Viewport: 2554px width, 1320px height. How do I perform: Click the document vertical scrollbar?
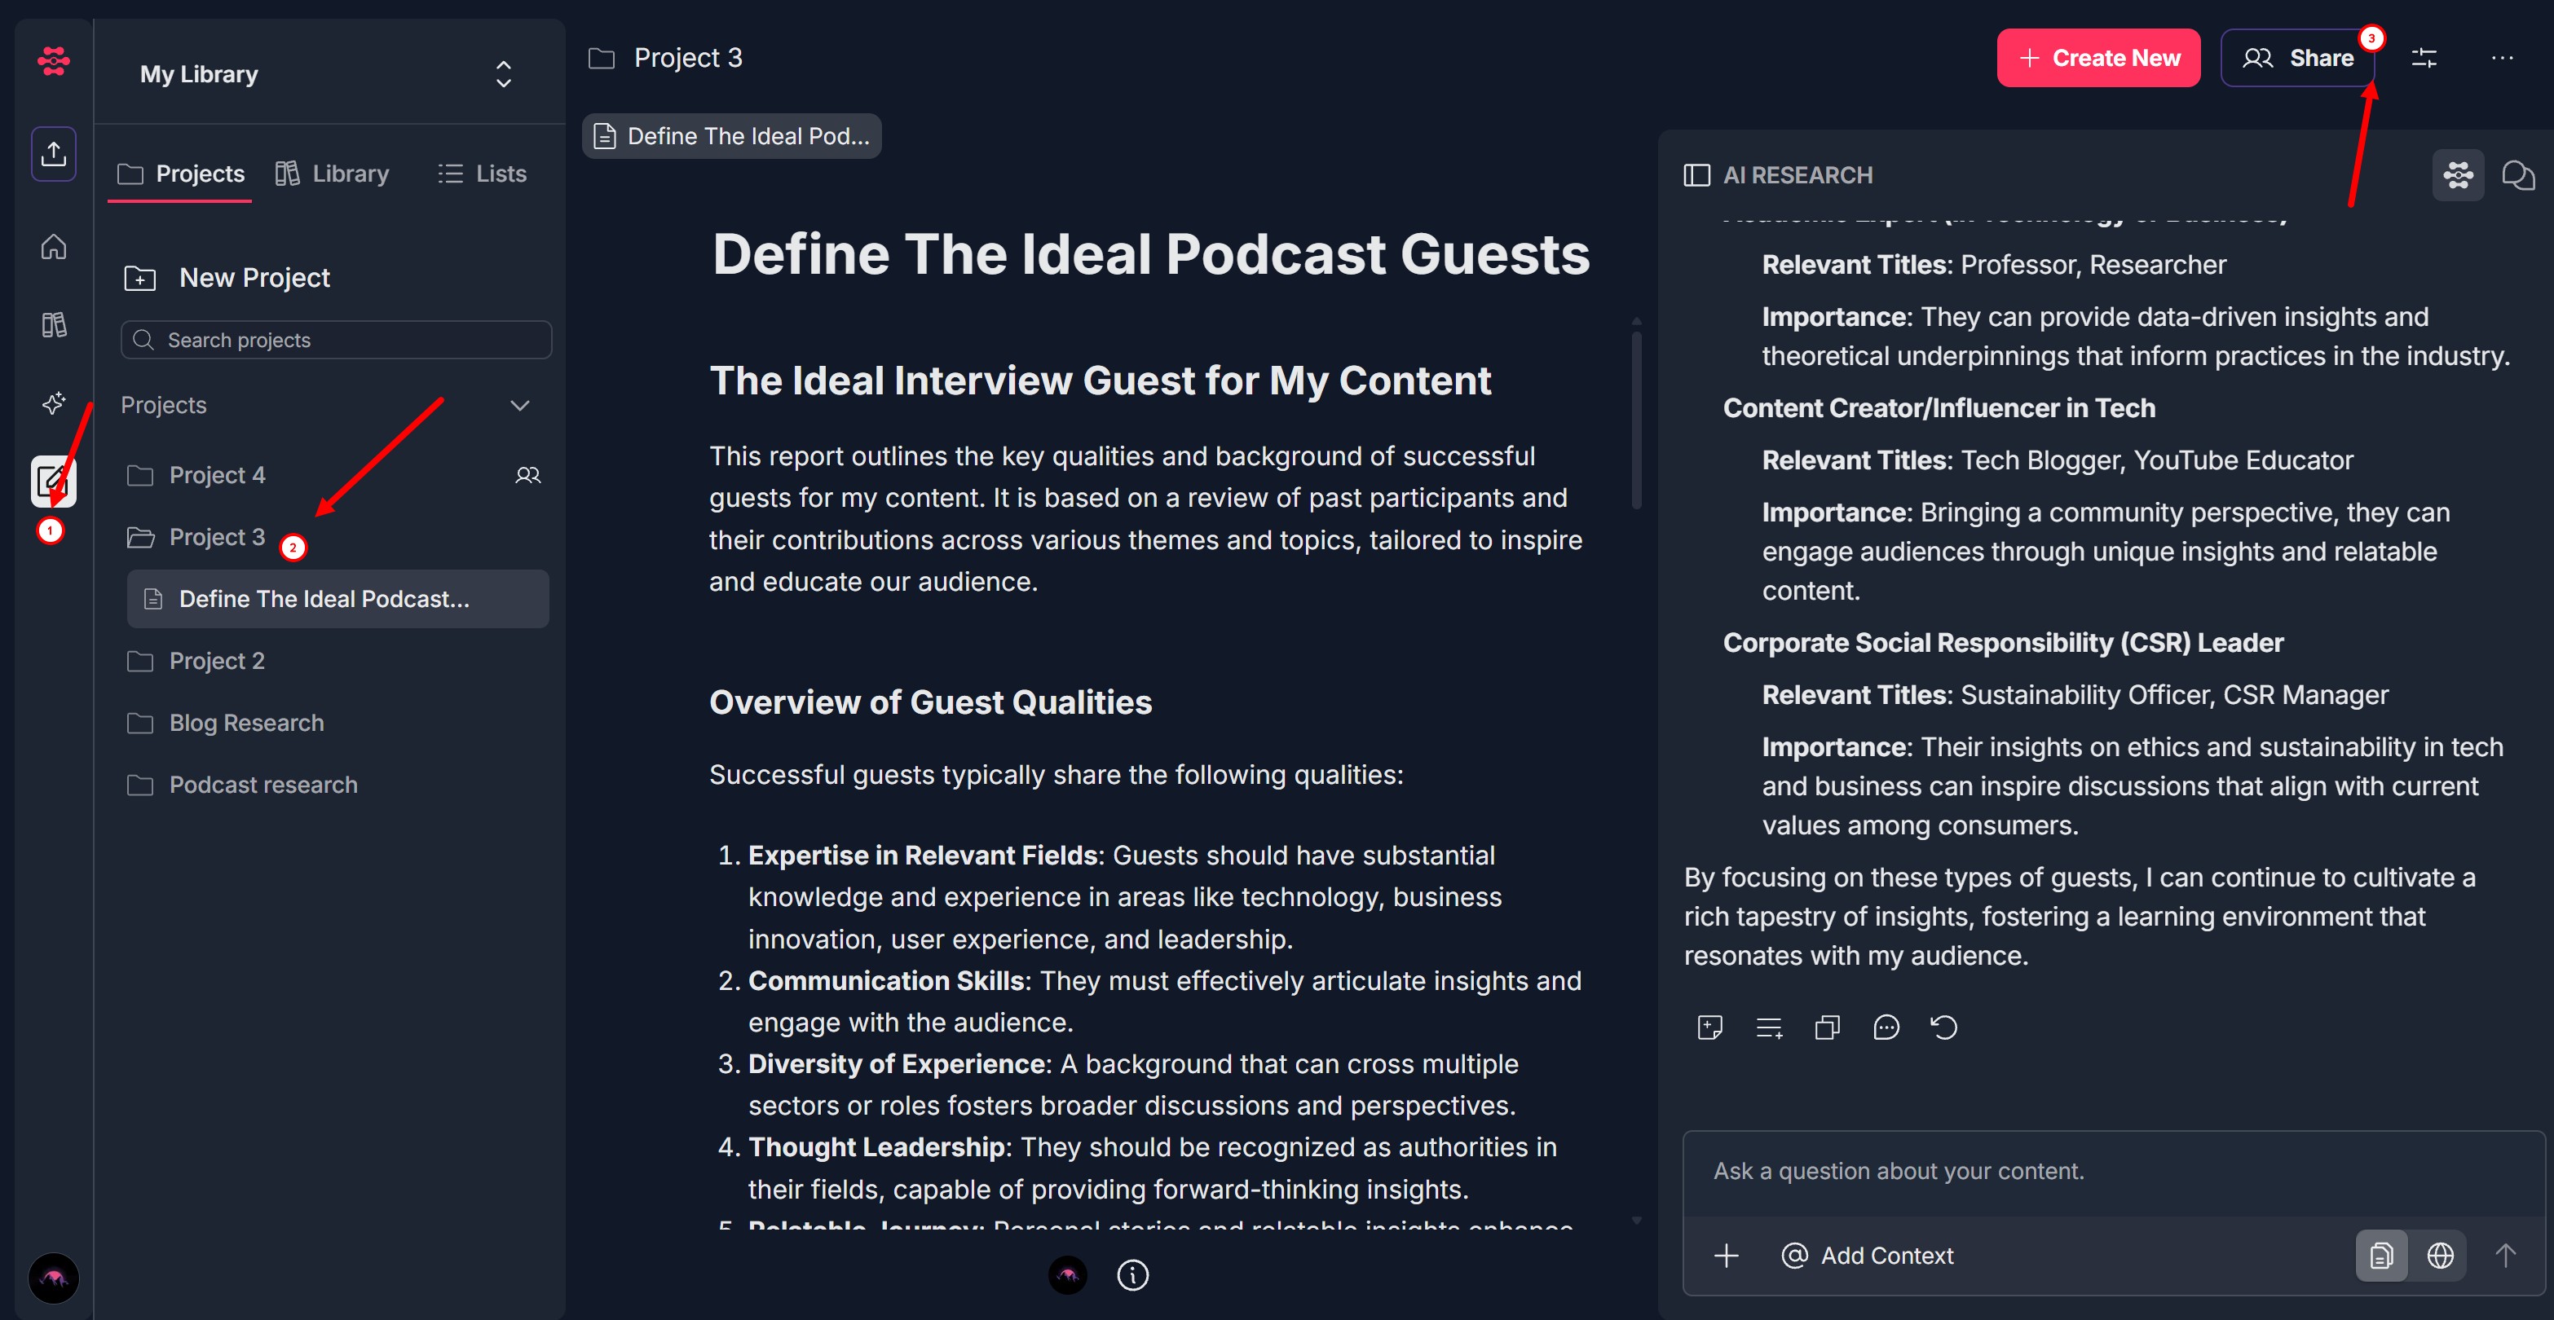point(1636,421)
